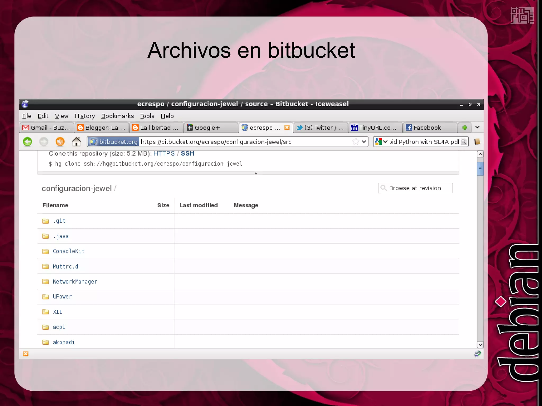Open the File menu
This screenshot has height=406, width=542.
(x=27, y=116)
